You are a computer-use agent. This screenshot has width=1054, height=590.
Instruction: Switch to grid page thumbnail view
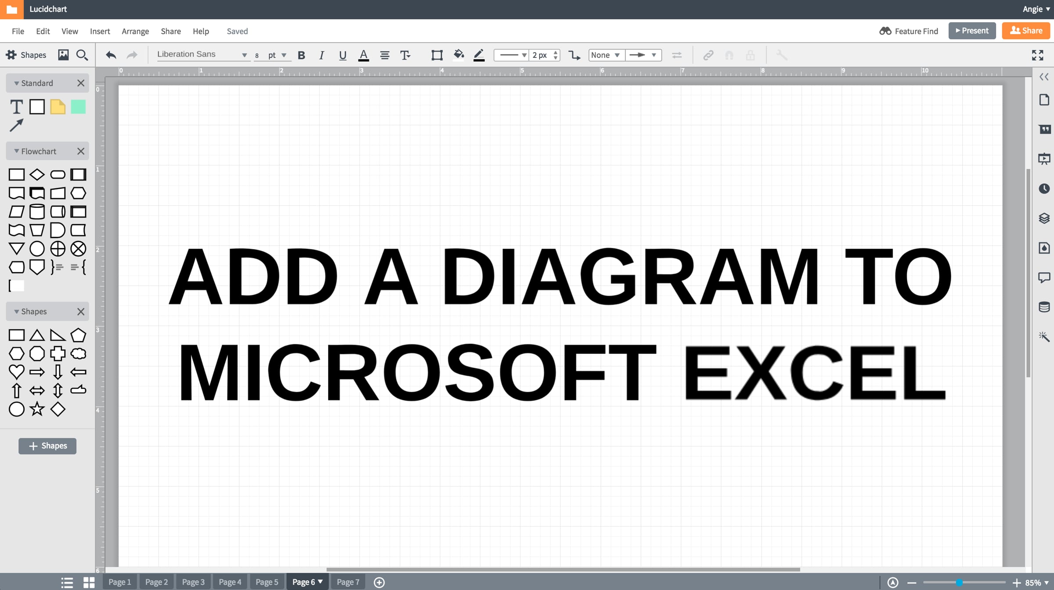coord(89,583)
